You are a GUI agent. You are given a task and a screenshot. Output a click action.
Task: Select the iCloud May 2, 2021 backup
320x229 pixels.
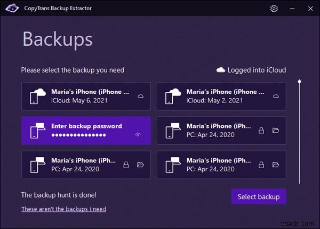221,96
